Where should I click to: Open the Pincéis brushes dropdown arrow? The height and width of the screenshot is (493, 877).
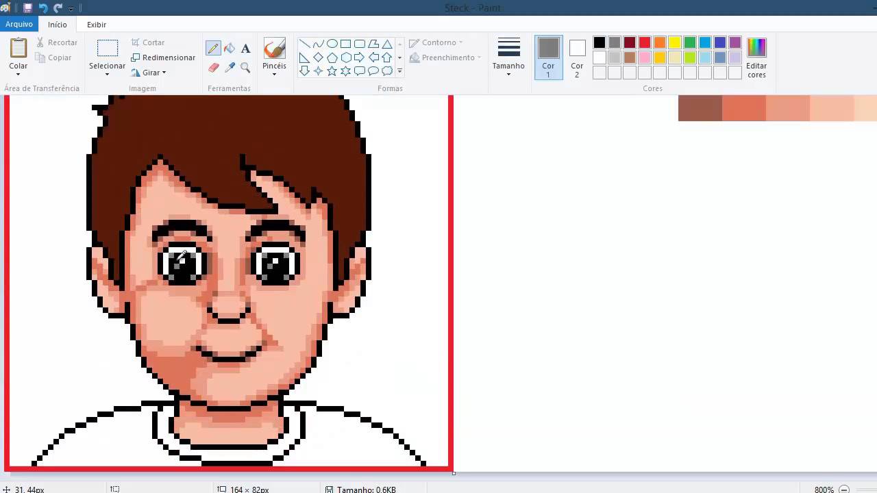(274, 74)
